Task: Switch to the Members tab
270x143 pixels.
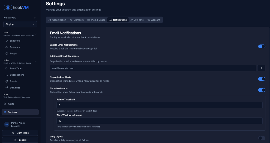Action: point(77,20)
